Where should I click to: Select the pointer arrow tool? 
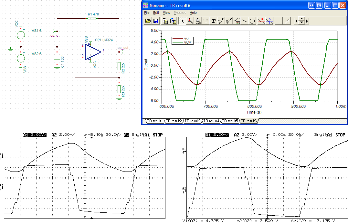[183, 21]
